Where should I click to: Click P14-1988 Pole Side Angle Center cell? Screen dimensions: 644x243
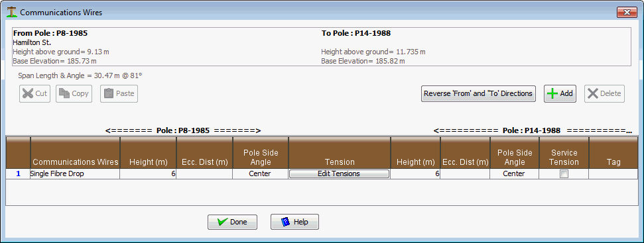coord(515,173)
